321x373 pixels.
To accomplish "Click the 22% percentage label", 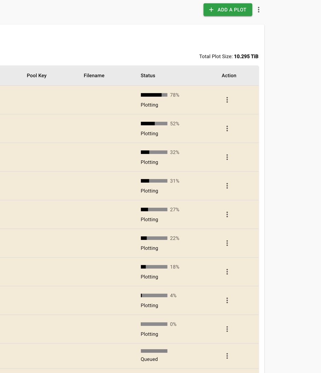I will pyautogui.click(x=175, y=238).
